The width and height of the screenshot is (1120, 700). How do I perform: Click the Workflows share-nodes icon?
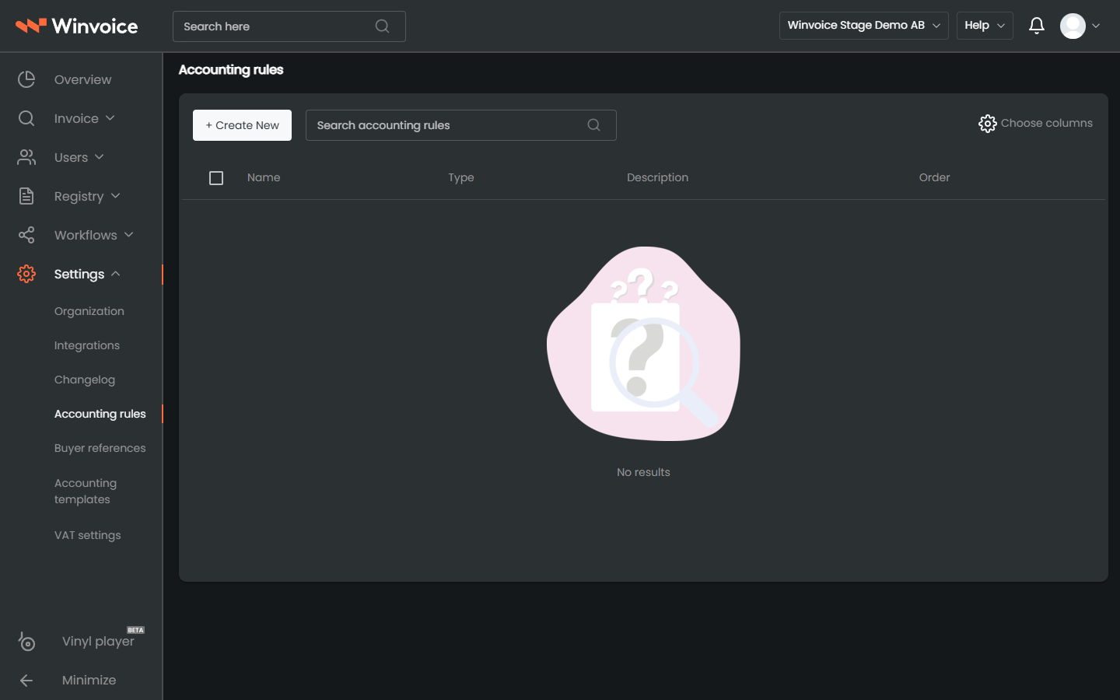click(26, 235)
